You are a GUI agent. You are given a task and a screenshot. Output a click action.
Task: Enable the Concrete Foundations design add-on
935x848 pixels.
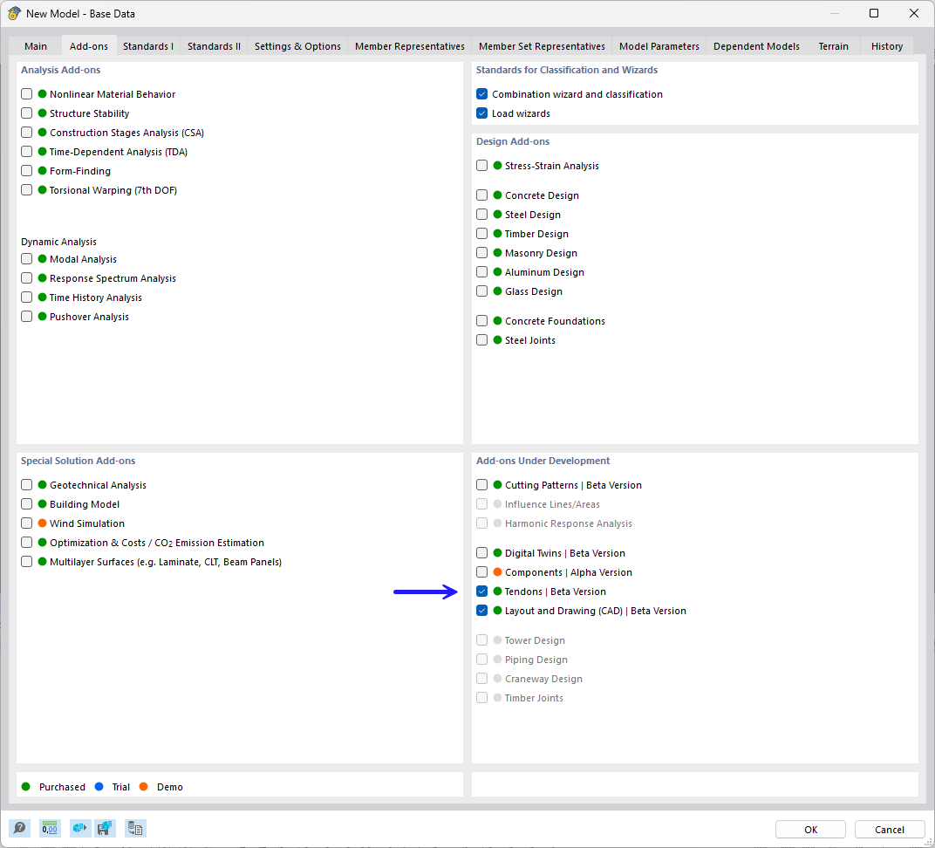point(481,320)
